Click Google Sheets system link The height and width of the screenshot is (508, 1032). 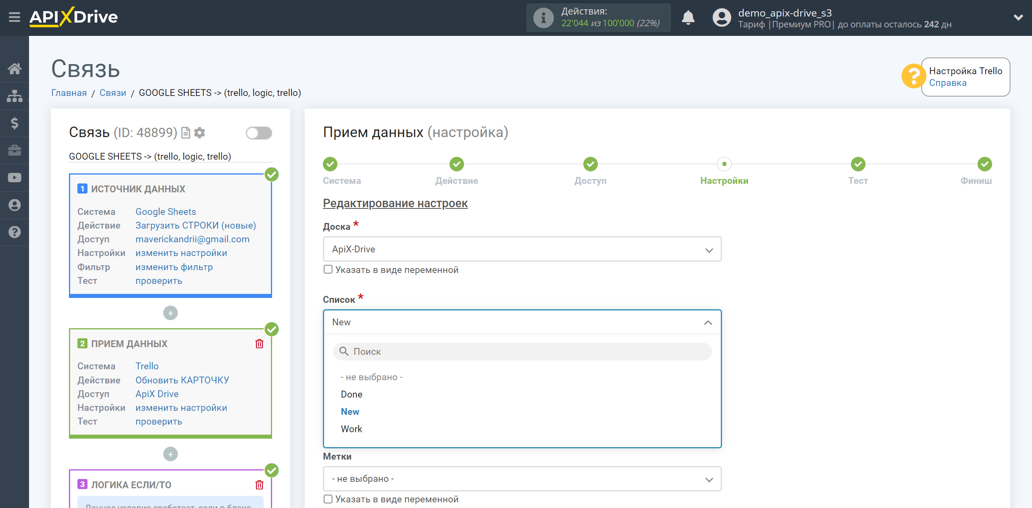click(166, 212)
